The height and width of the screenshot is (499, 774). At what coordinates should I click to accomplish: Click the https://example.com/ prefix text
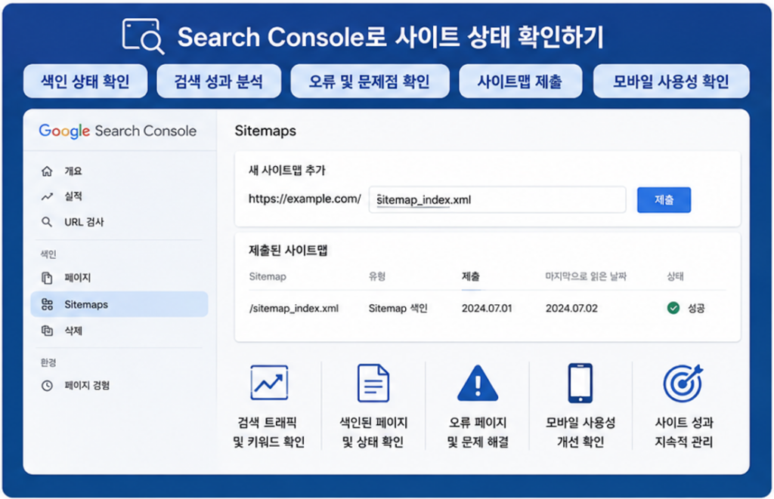305,199
